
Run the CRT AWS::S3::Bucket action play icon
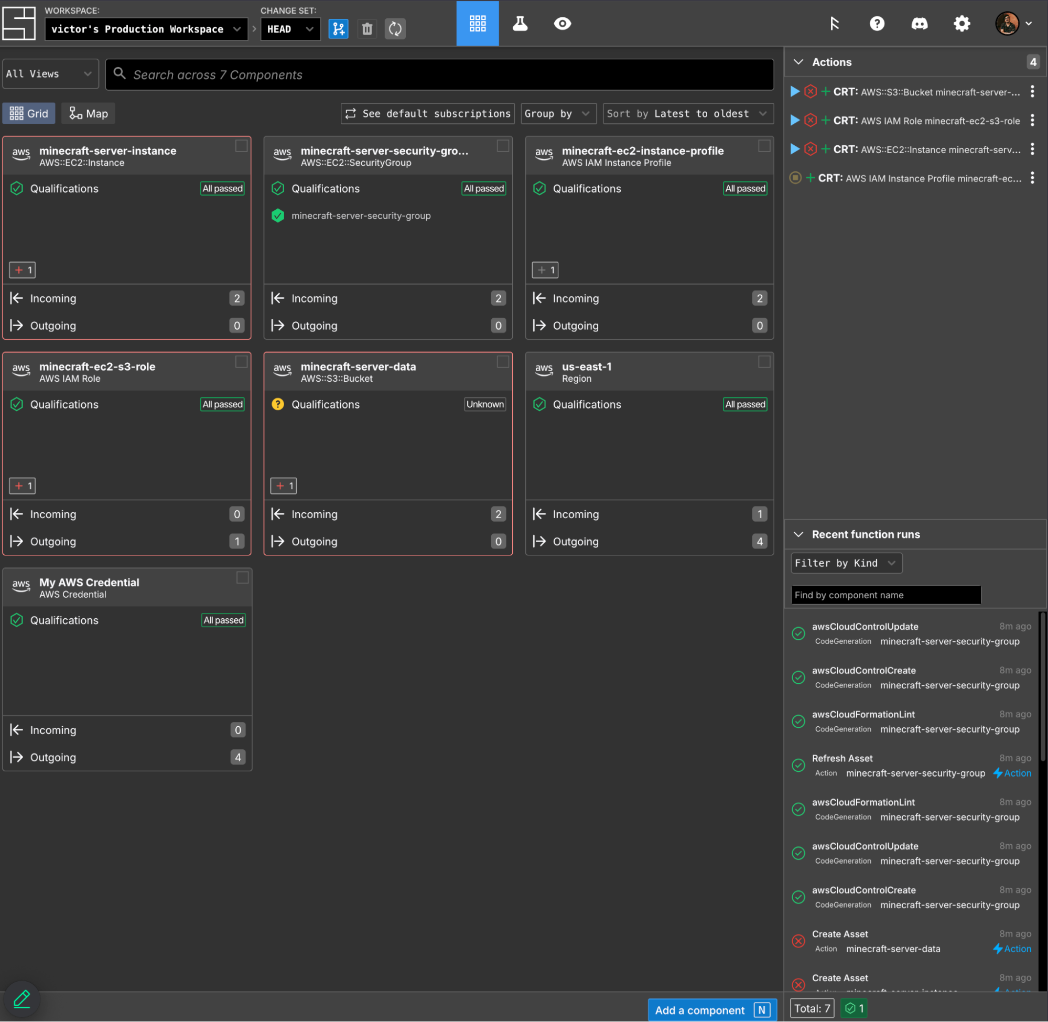[x=795, y=92]
